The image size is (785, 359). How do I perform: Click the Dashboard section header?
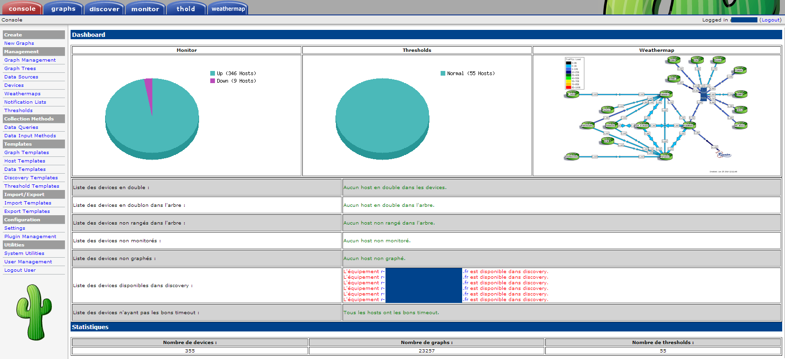click(x=426, y=35)
